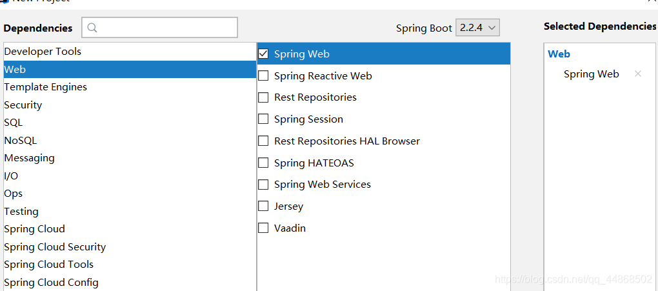Check the Rest Repositories option
The width and height of the screenshot is (658, 291).
(263, 97)
